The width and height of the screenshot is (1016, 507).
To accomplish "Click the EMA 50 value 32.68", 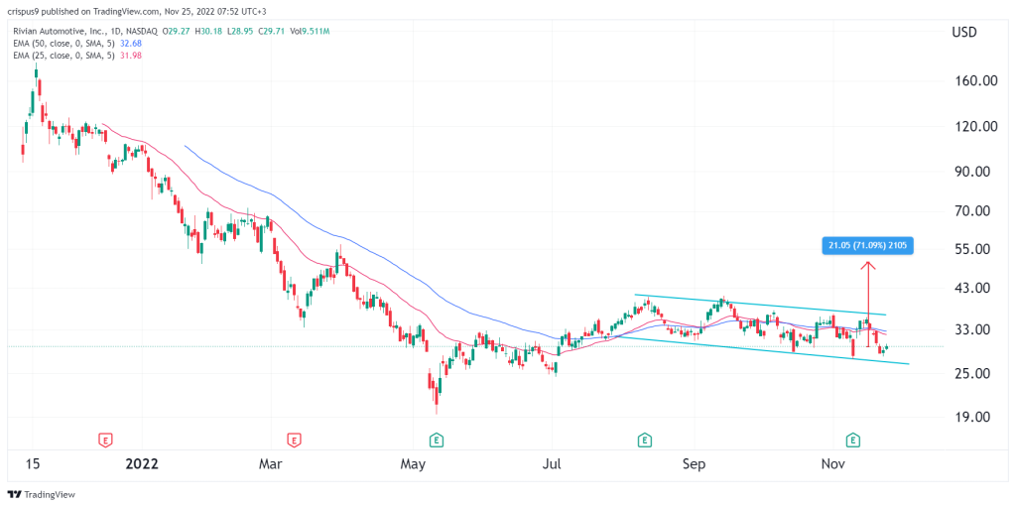I will [131, 44].
